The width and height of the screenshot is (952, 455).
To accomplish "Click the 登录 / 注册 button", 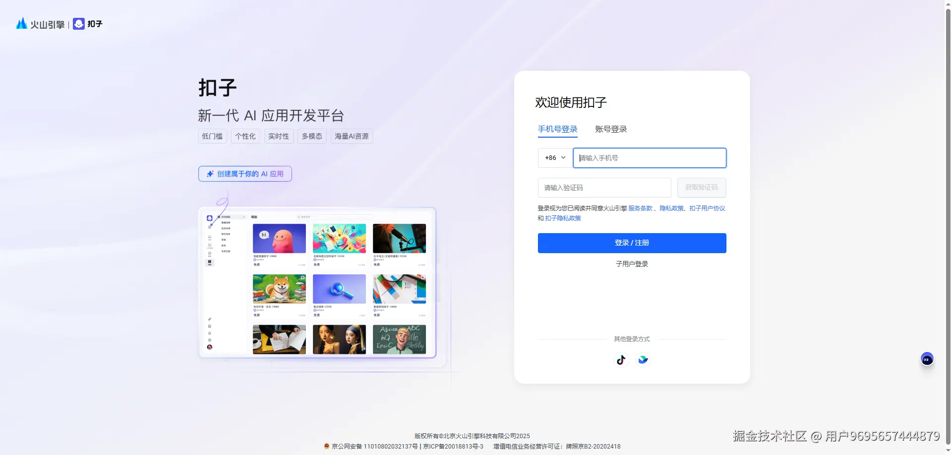I will [x=632, y=243].
